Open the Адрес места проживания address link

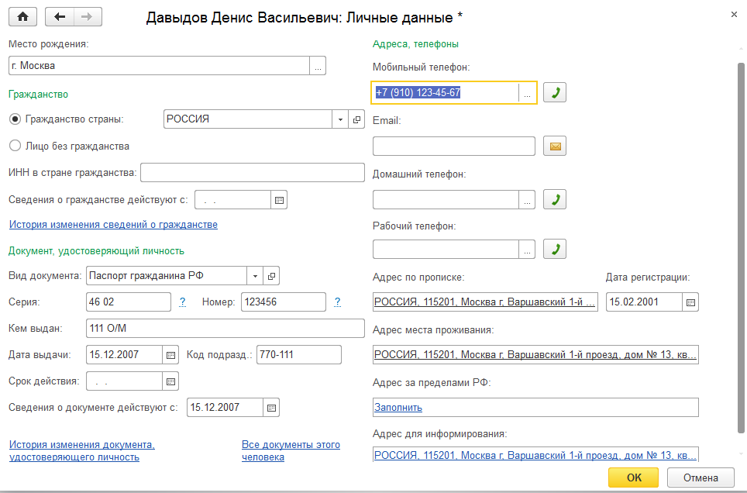(535, 355)
